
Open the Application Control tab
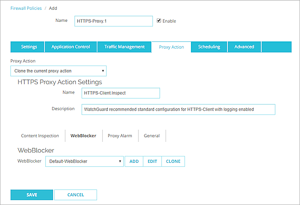[71, 47]
